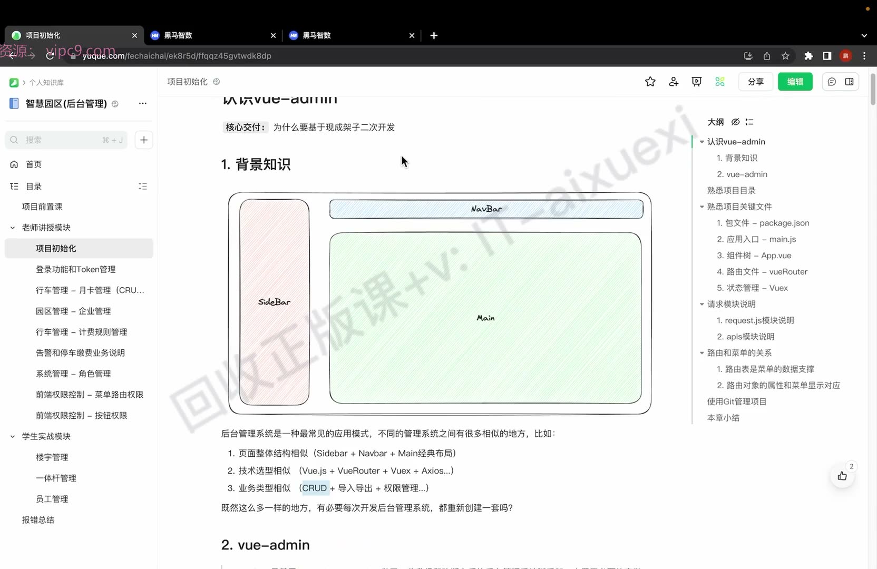This screenshot has width=877, height=569.
Task: Switch to the second 黑马智数 browser tab
Action: pyautogui.click(x=350, y=35)
